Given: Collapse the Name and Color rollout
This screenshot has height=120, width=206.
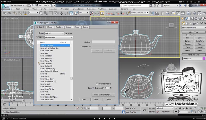Looking at the screenshot, I should pos(194,55).
